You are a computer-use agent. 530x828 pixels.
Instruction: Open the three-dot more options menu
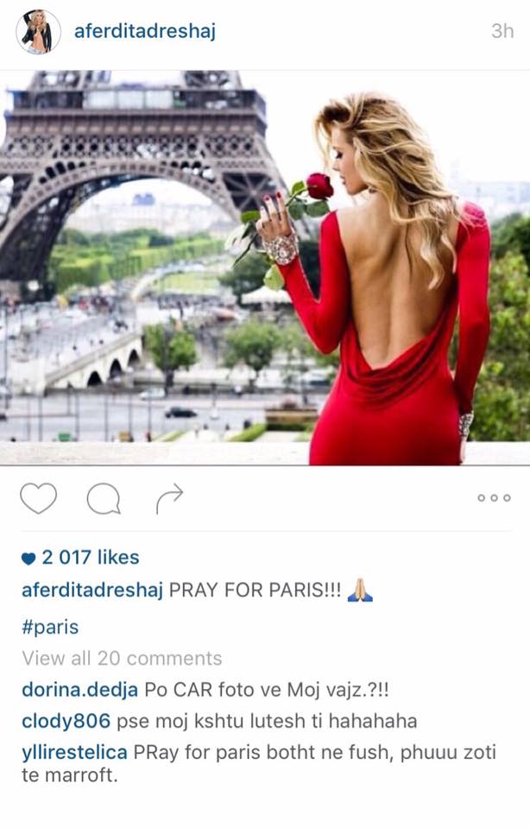click(494, 498)
